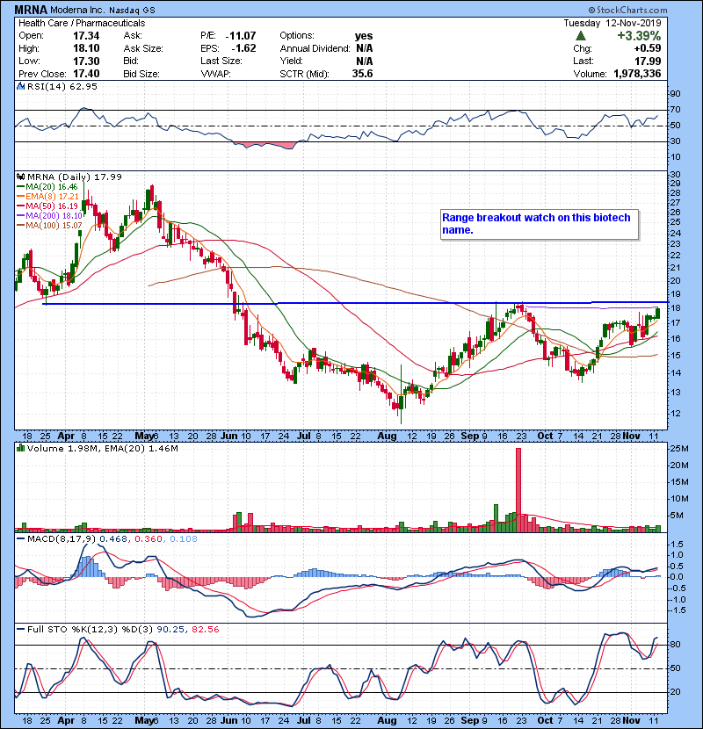Click the Ask Size label
Screen dimensions: 703x729
click(x=143, y=48)
